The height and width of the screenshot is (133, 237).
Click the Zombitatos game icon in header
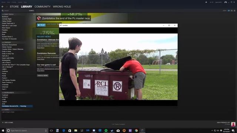pos(39,18)
